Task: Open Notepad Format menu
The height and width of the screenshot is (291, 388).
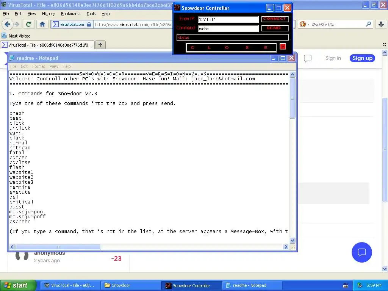Action: 39,66
